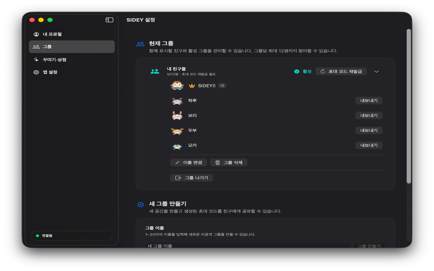Click the 두부 member name
This screenshot has width=434, height=271.
(192, 130)
